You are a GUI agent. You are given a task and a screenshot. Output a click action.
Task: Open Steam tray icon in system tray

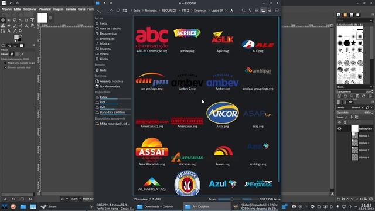[312, 206]
